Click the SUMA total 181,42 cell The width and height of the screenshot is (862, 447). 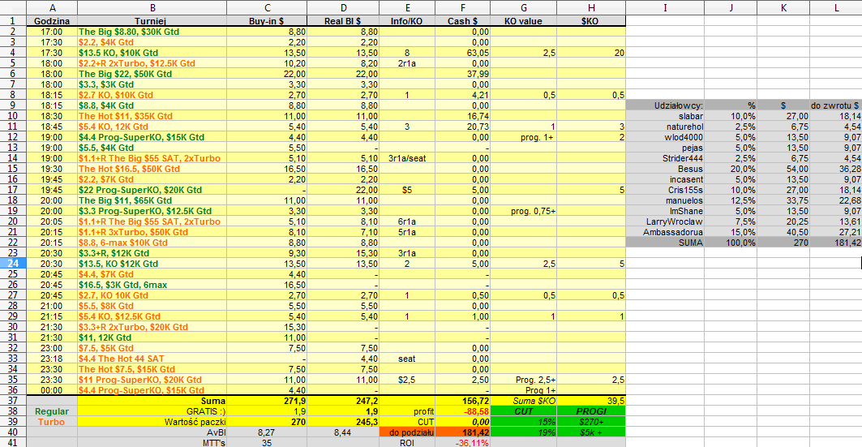835,243
